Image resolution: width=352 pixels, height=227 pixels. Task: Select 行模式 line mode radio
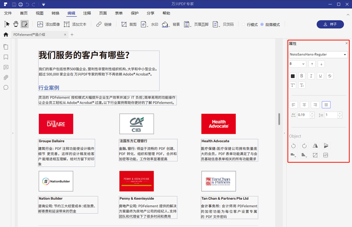[249, 25]
